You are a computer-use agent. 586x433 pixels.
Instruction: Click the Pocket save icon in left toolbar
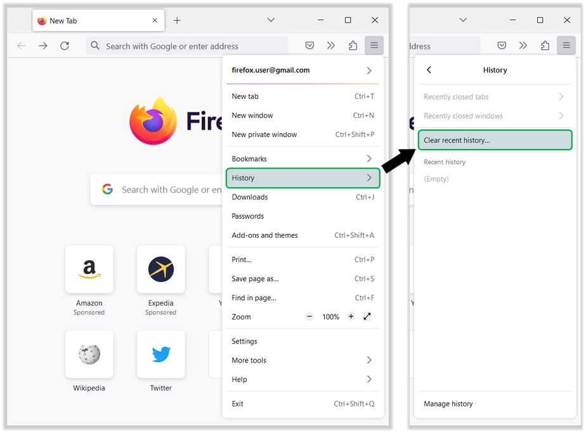pyautogui.click(x=309, y=46)
